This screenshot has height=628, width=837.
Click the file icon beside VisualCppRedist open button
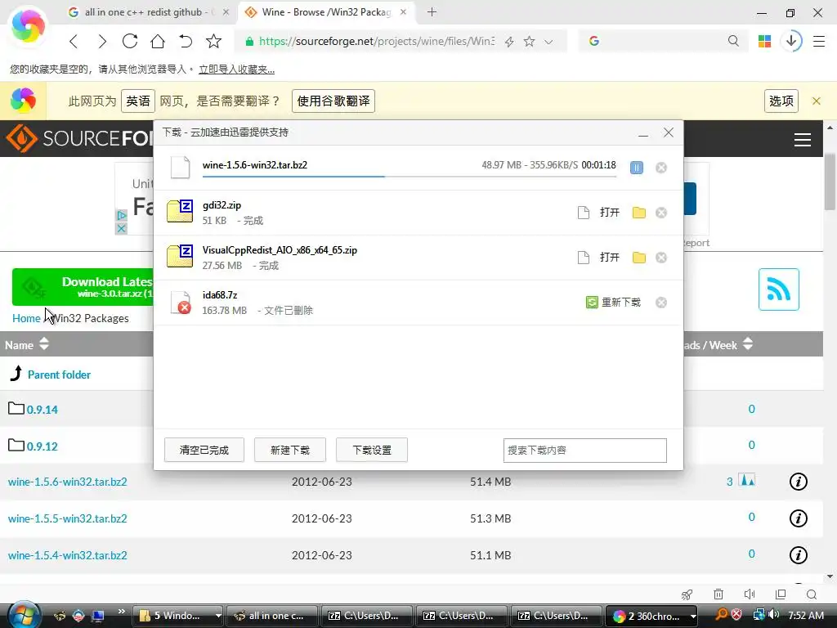coord(584,258)
